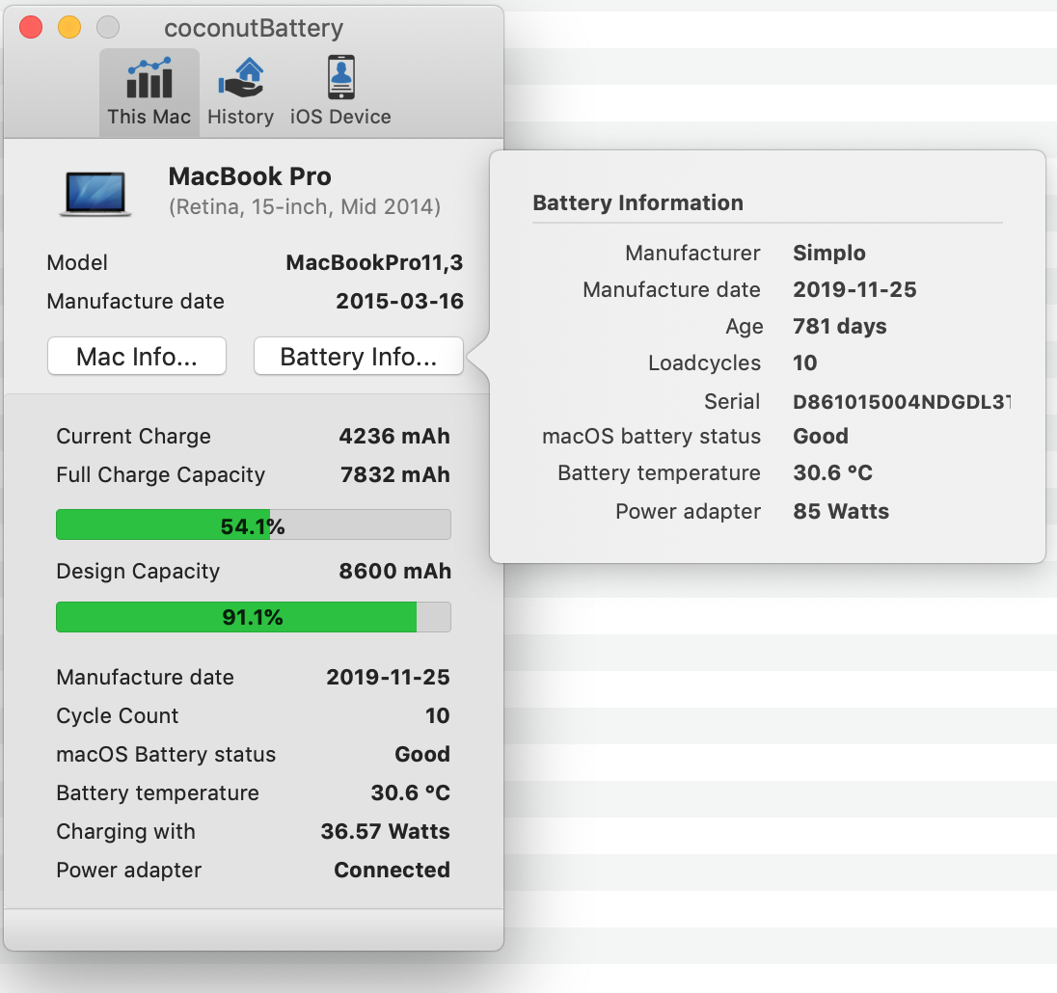Click the Charging with label
This screenshot has width=1057, height=993.
coord(126,831)
